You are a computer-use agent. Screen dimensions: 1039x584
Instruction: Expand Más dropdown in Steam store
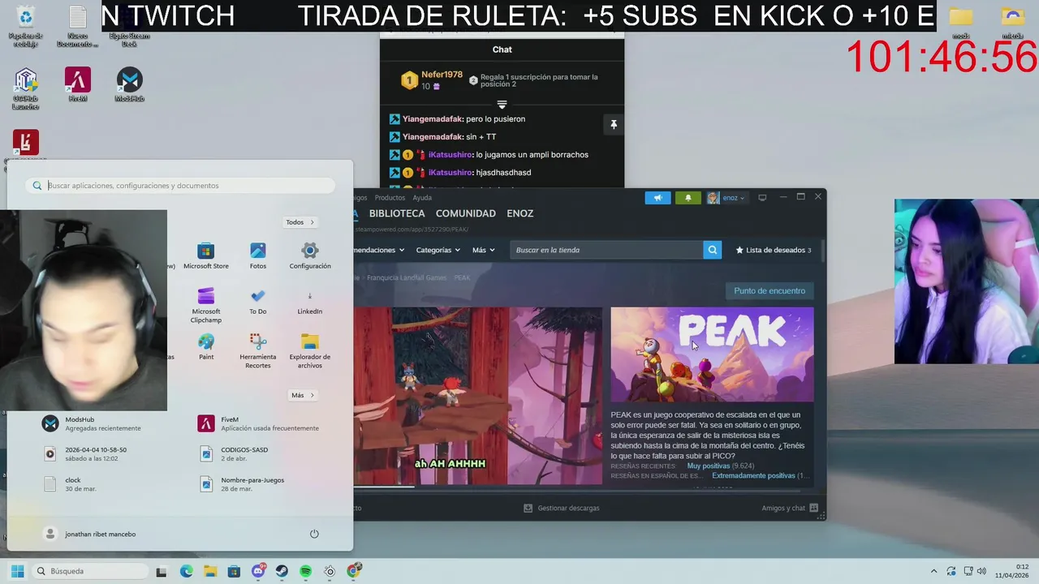[x=483, y=250]
